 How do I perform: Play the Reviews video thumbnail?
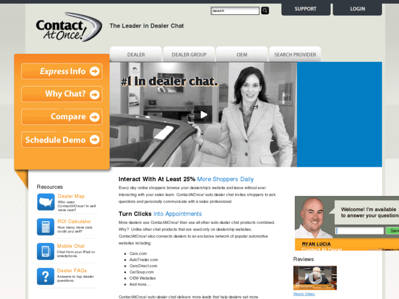click(315, 278)
